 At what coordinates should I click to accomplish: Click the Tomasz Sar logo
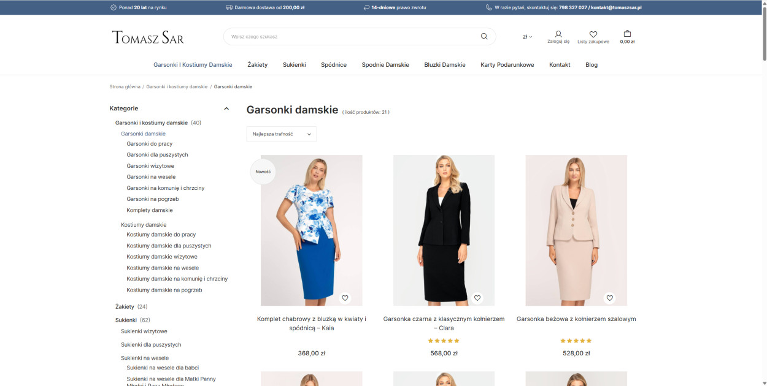click(x=148, y=37)
